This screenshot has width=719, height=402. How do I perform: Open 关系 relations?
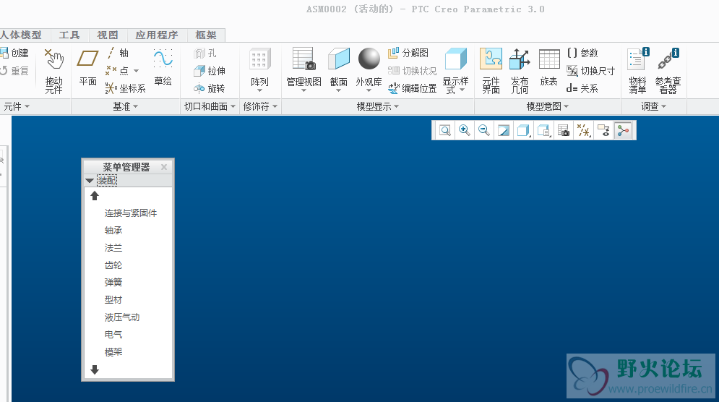(582, 88)
